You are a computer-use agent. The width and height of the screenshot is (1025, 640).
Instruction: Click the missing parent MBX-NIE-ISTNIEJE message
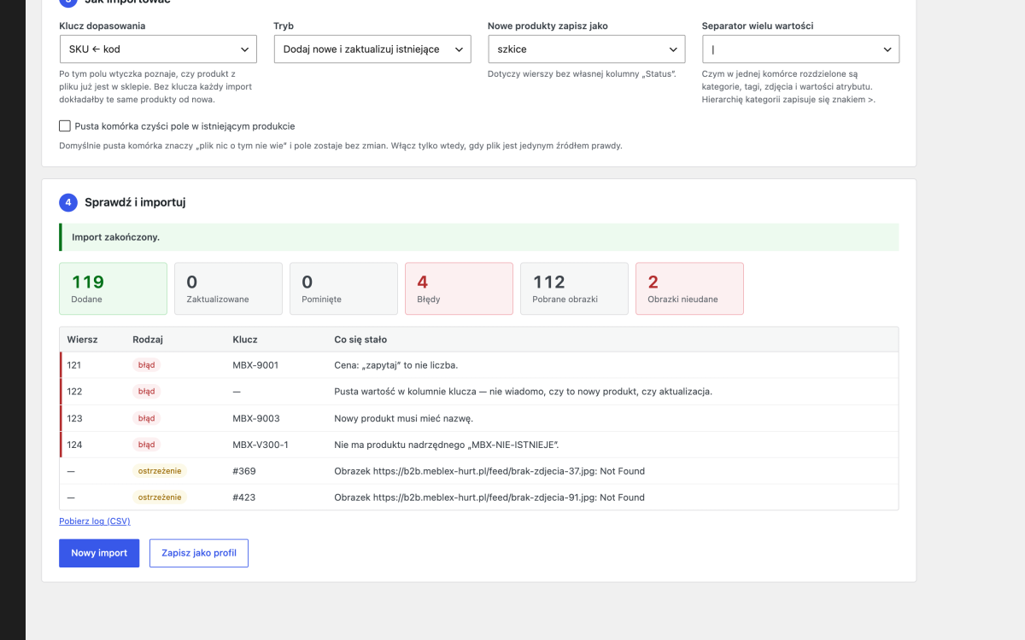coord(447,445)
